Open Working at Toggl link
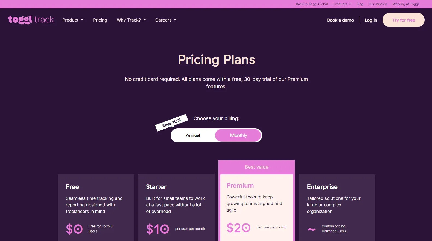The image size is (432, 241). [405, 4]
